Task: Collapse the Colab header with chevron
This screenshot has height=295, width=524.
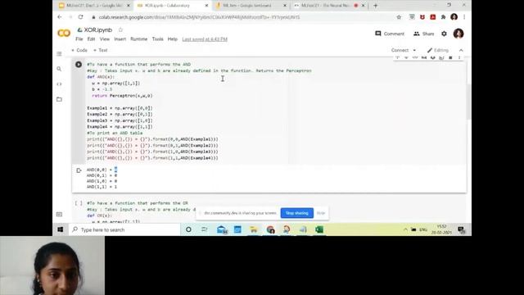Action: click(x=461, y=50)
